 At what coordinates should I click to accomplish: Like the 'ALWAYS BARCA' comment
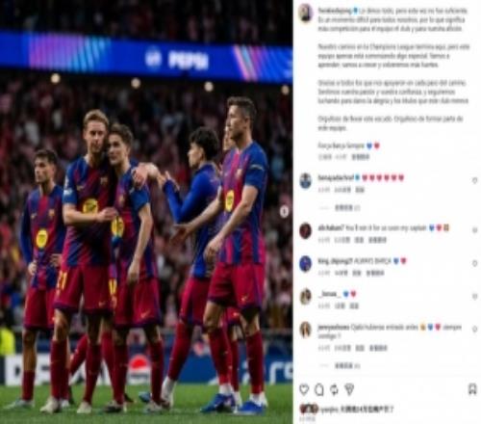475,263
